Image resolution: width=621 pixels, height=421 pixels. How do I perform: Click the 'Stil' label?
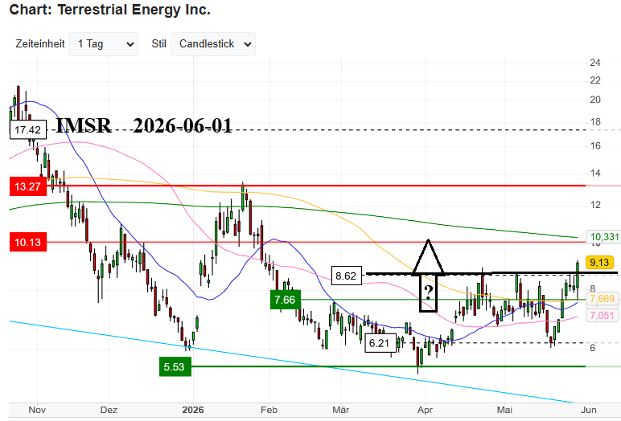158,44
